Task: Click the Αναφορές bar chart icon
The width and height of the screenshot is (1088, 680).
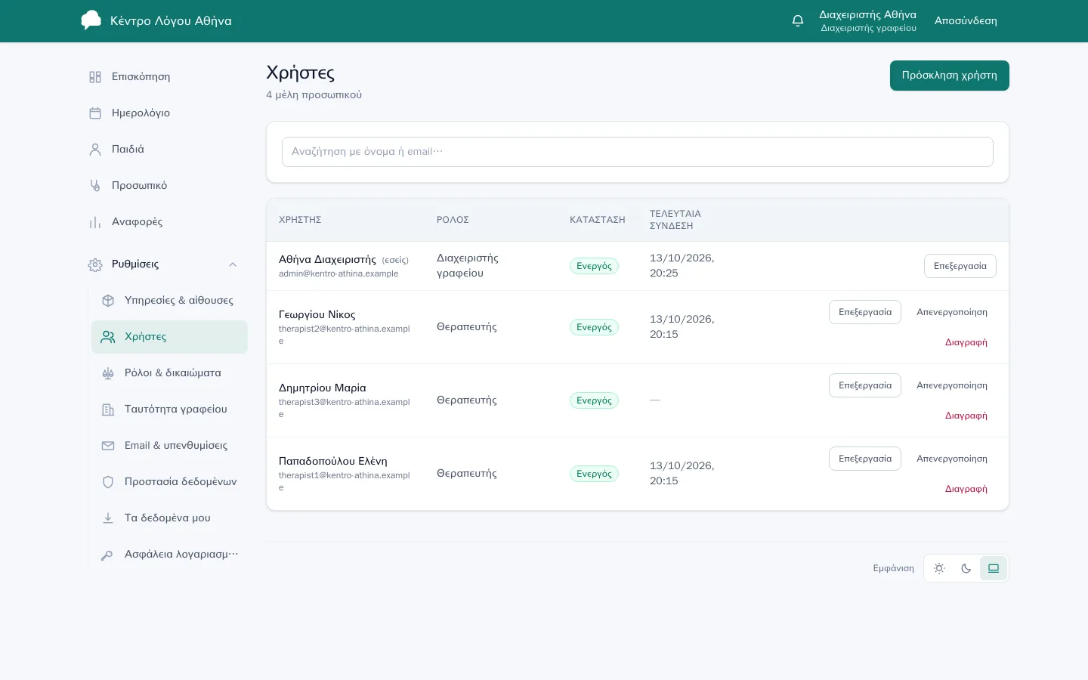Action: [95, 222]
